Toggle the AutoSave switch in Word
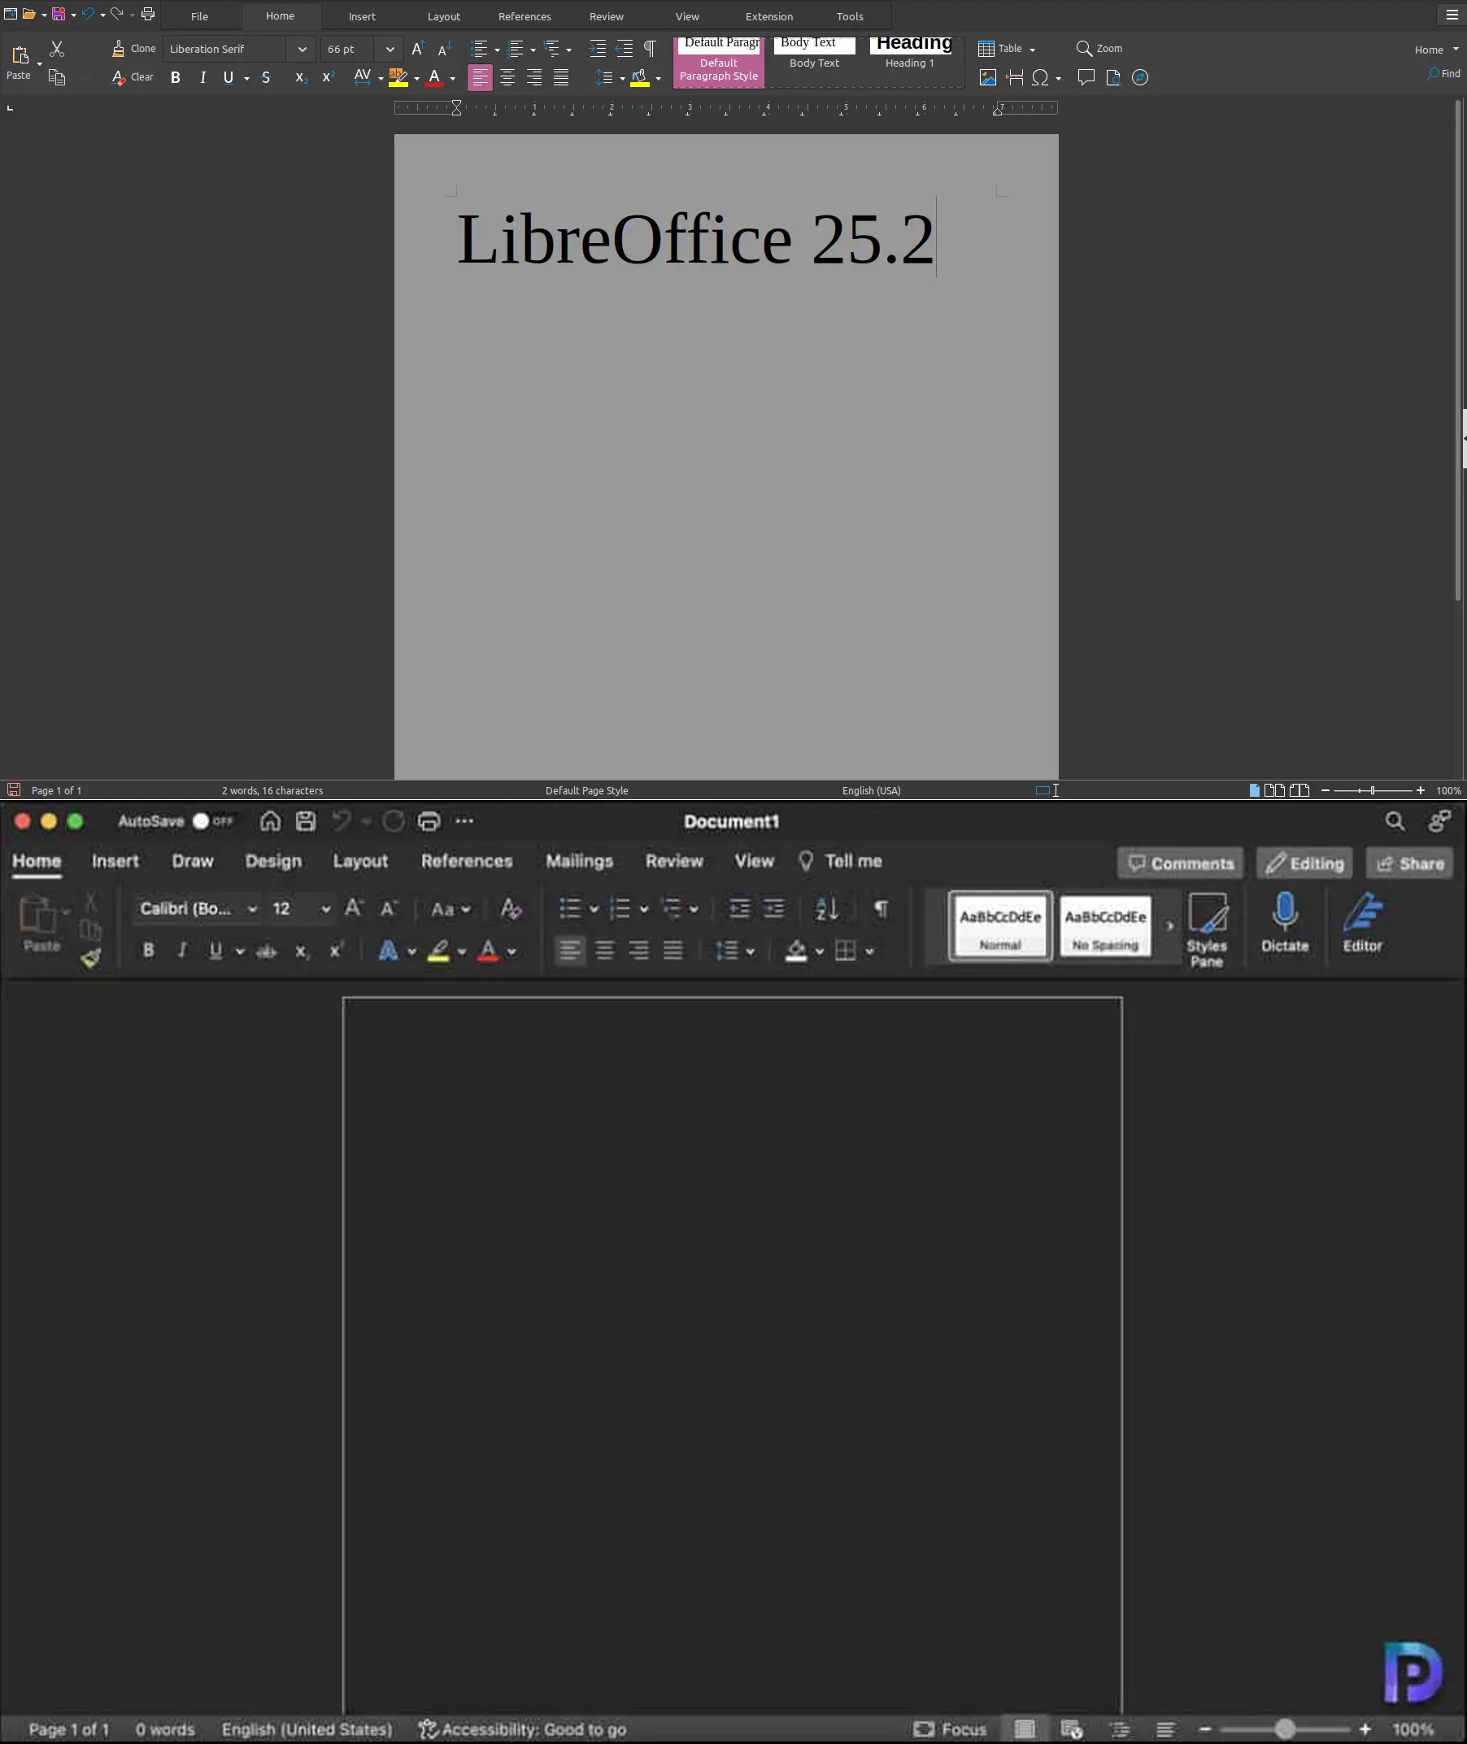 211,821
